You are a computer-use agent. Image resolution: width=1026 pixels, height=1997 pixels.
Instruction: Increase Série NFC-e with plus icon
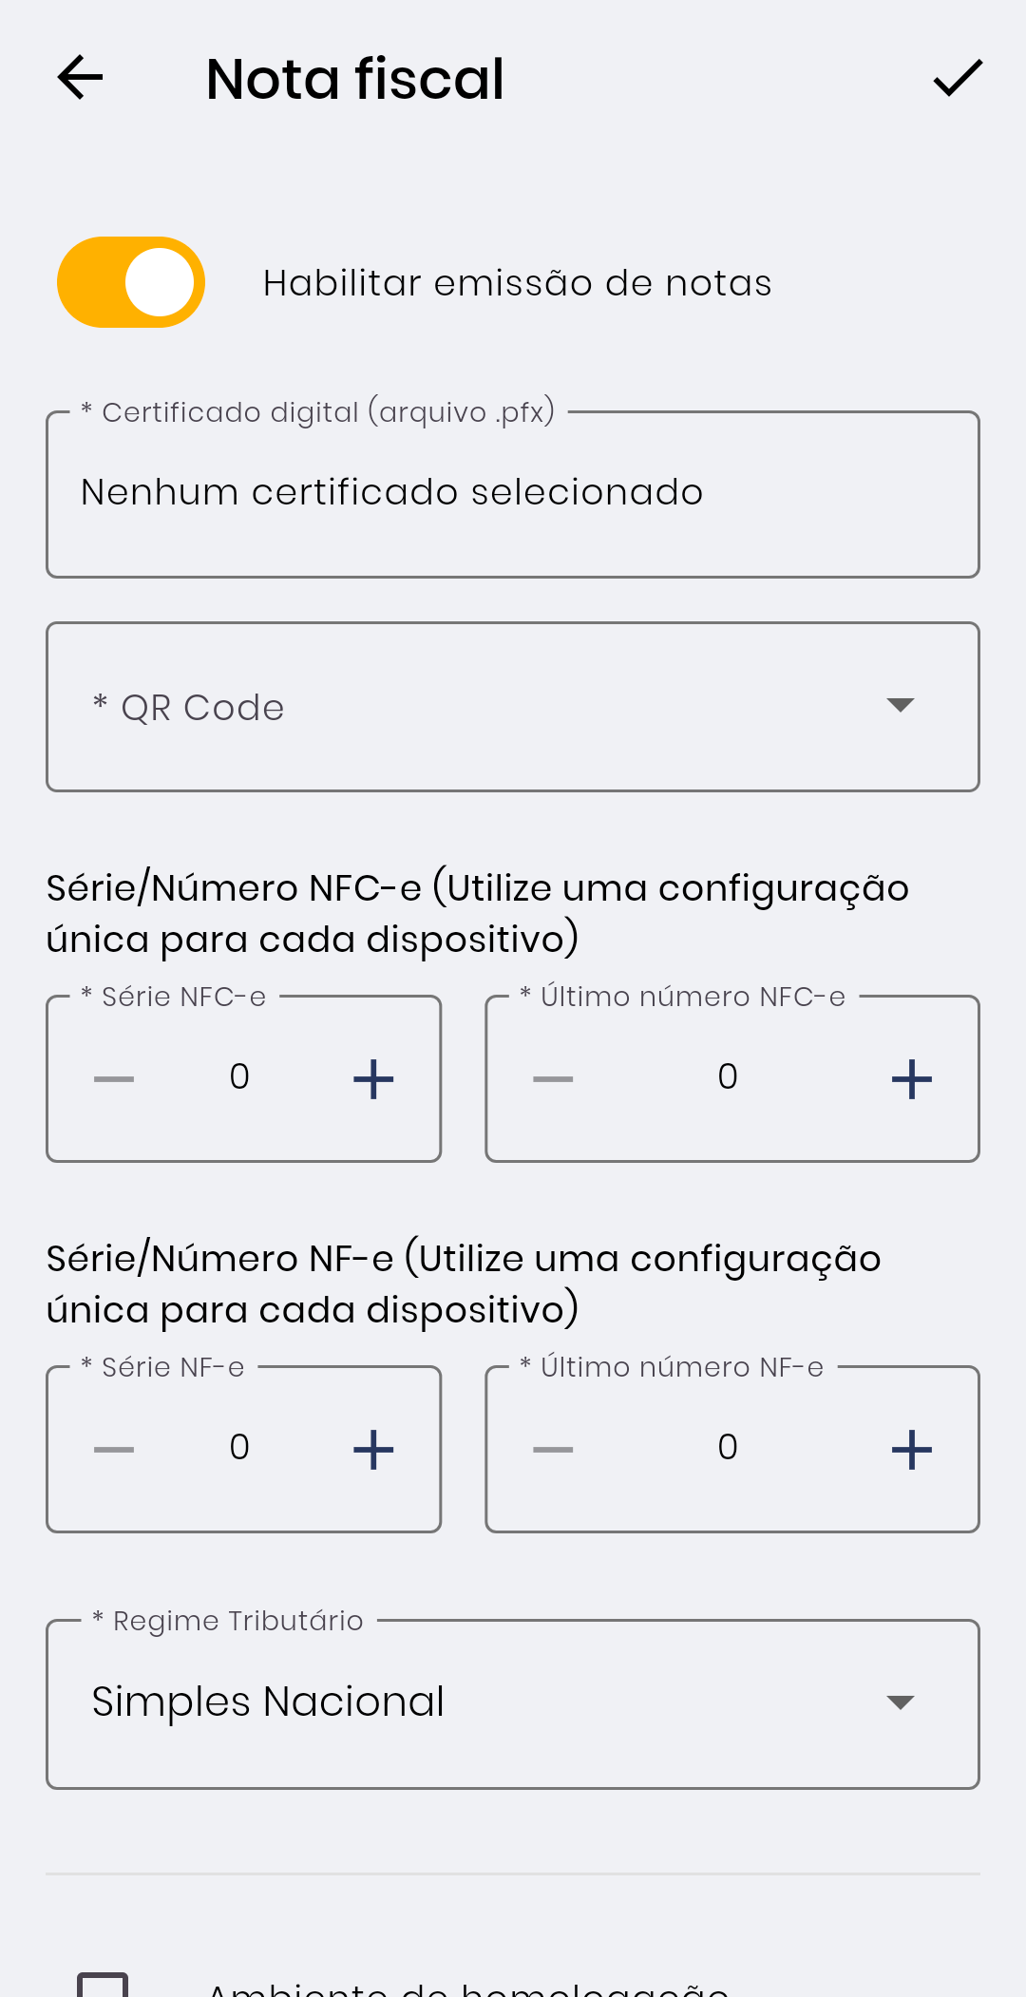pos(373,1079)
